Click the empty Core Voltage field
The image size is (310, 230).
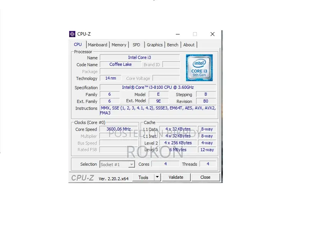point(166,78)
